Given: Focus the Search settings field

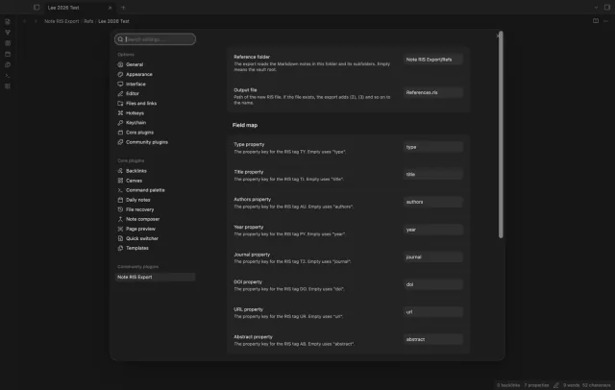Looking at the screenshot, I should tap(155, 39).
